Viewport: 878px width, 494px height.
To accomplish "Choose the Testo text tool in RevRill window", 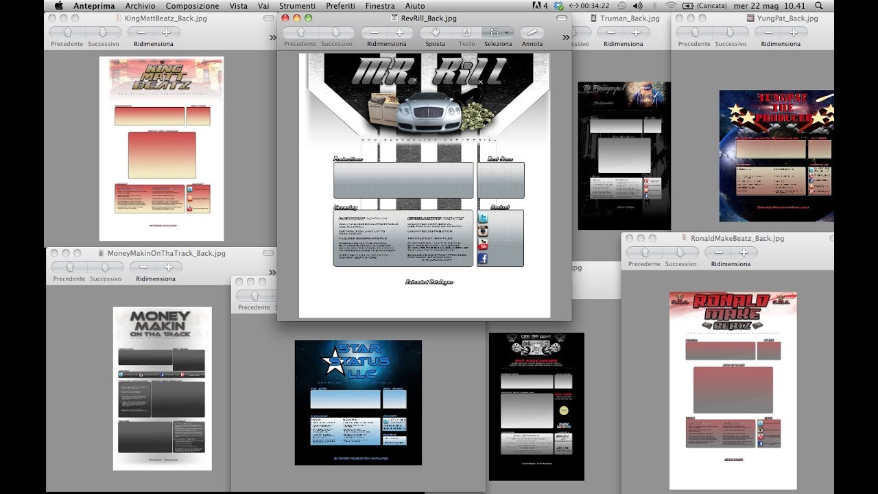I will coord(466,32).
